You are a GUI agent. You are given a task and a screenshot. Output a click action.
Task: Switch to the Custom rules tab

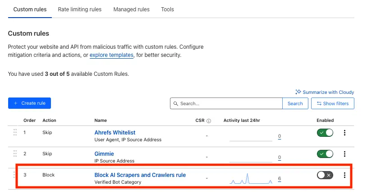30,9
